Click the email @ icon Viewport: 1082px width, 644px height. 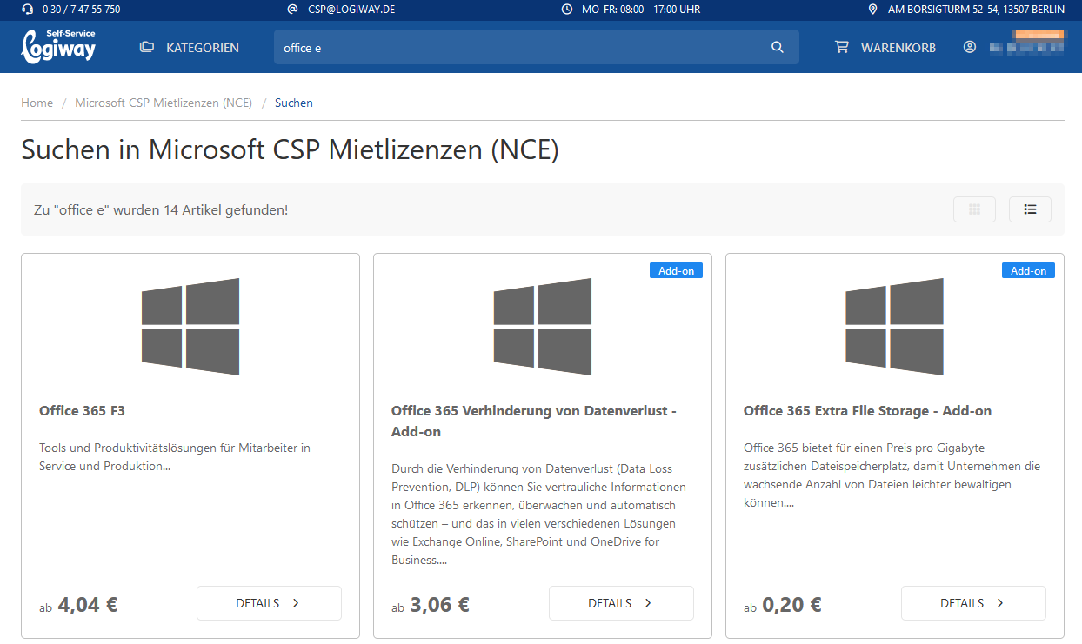(292, 10)
